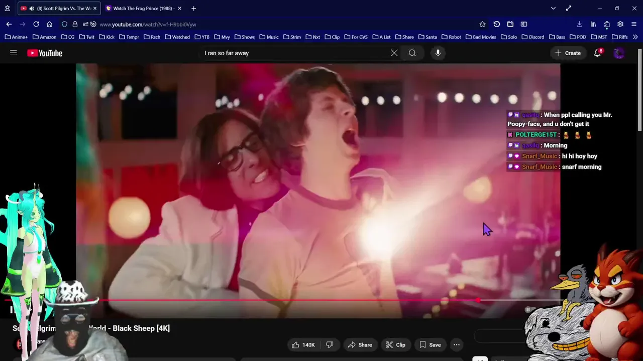Open the Kick bookmarks folder
The image size is (643, 361).
point(106,37)
